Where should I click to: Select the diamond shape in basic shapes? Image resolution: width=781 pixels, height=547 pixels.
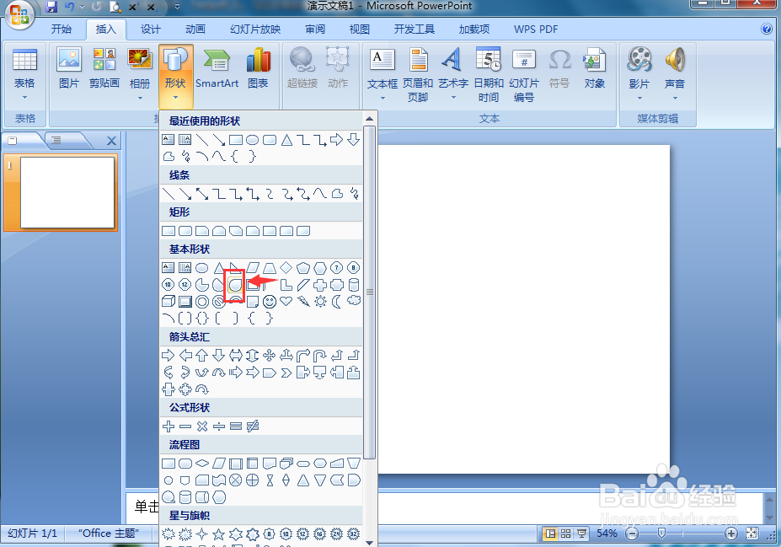[286, 268]
